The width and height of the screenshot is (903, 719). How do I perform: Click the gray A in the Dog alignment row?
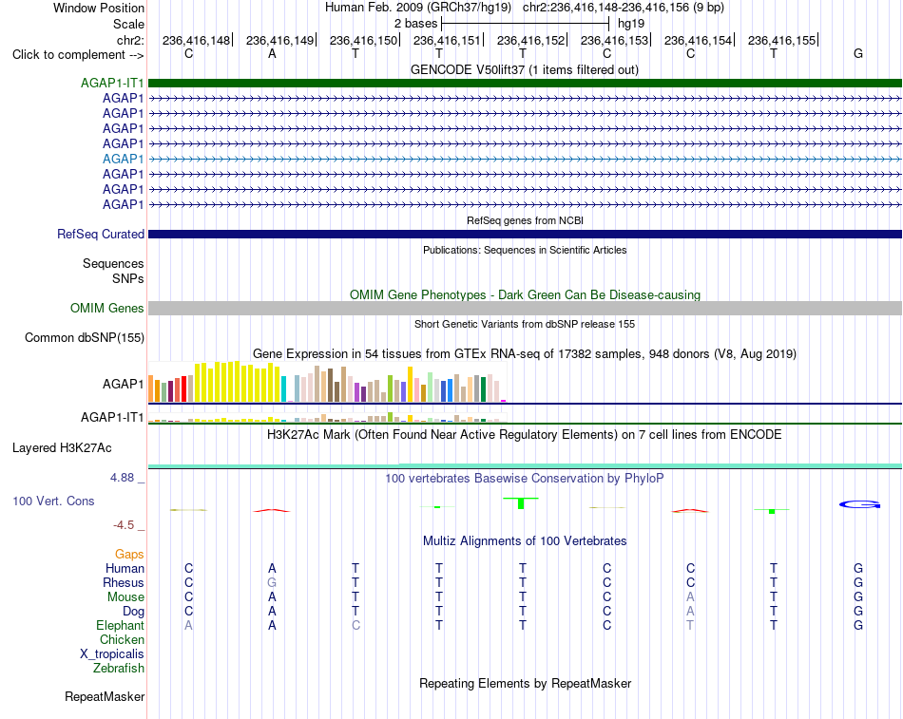[690, 612]
